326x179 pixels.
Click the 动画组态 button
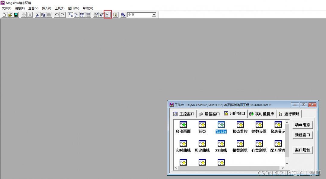[x=302, y=125]
